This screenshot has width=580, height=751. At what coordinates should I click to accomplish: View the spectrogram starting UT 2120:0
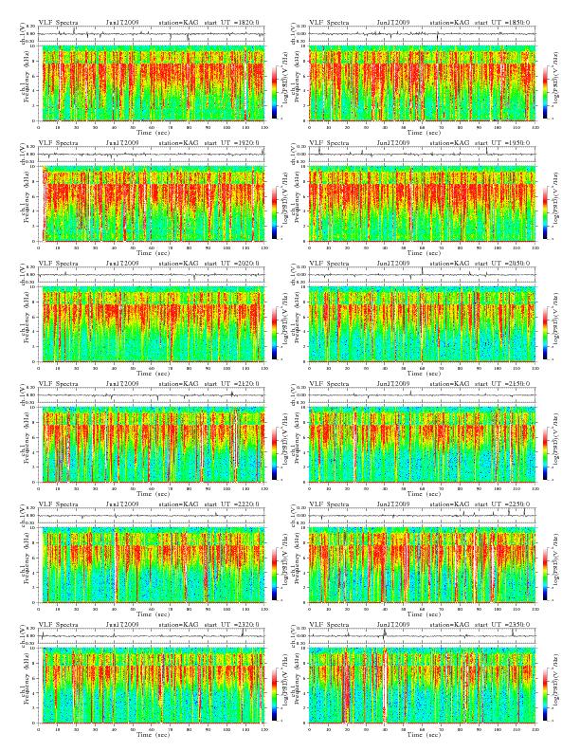point(152,445)
